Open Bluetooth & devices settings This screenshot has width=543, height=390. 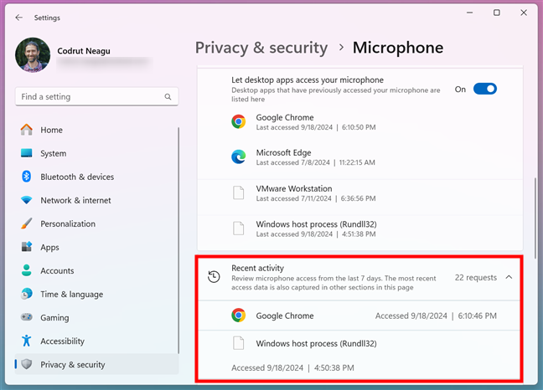tap(77, 177)
